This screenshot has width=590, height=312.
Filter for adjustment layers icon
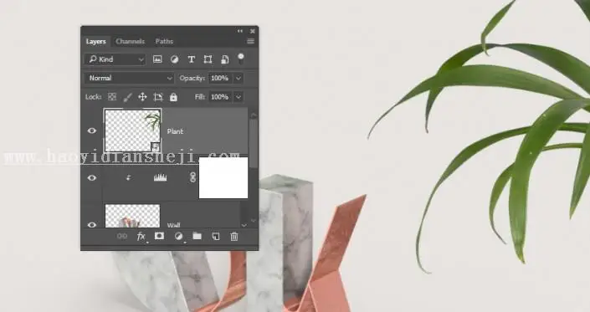175,59
